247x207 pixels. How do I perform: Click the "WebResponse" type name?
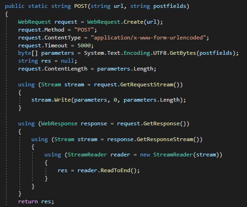pyautogui.click(x=59, y=123)
